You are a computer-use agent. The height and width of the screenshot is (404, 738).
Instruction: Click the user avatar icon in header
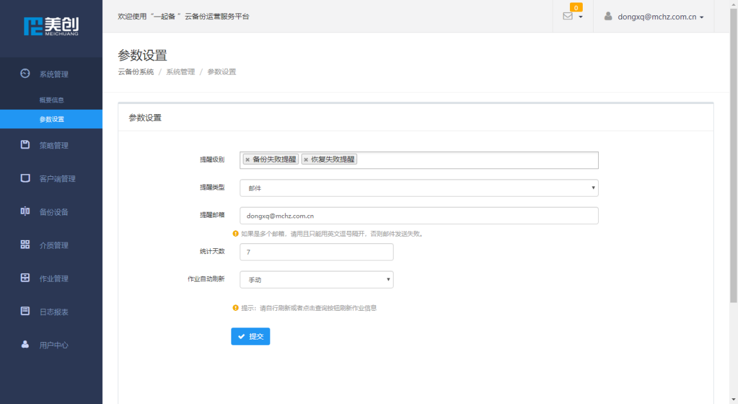[608, 16]
